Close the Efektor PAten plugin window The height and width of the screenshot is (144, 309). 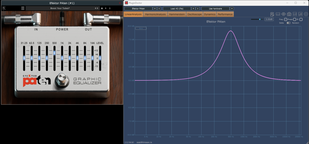[120, 3]
